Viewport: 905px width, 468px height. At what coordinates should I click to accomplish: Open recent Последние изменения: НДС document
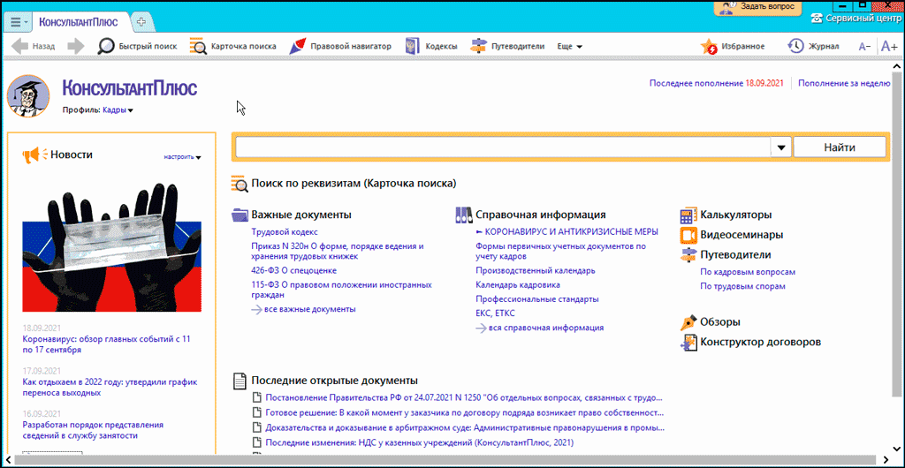pos(419,443)
